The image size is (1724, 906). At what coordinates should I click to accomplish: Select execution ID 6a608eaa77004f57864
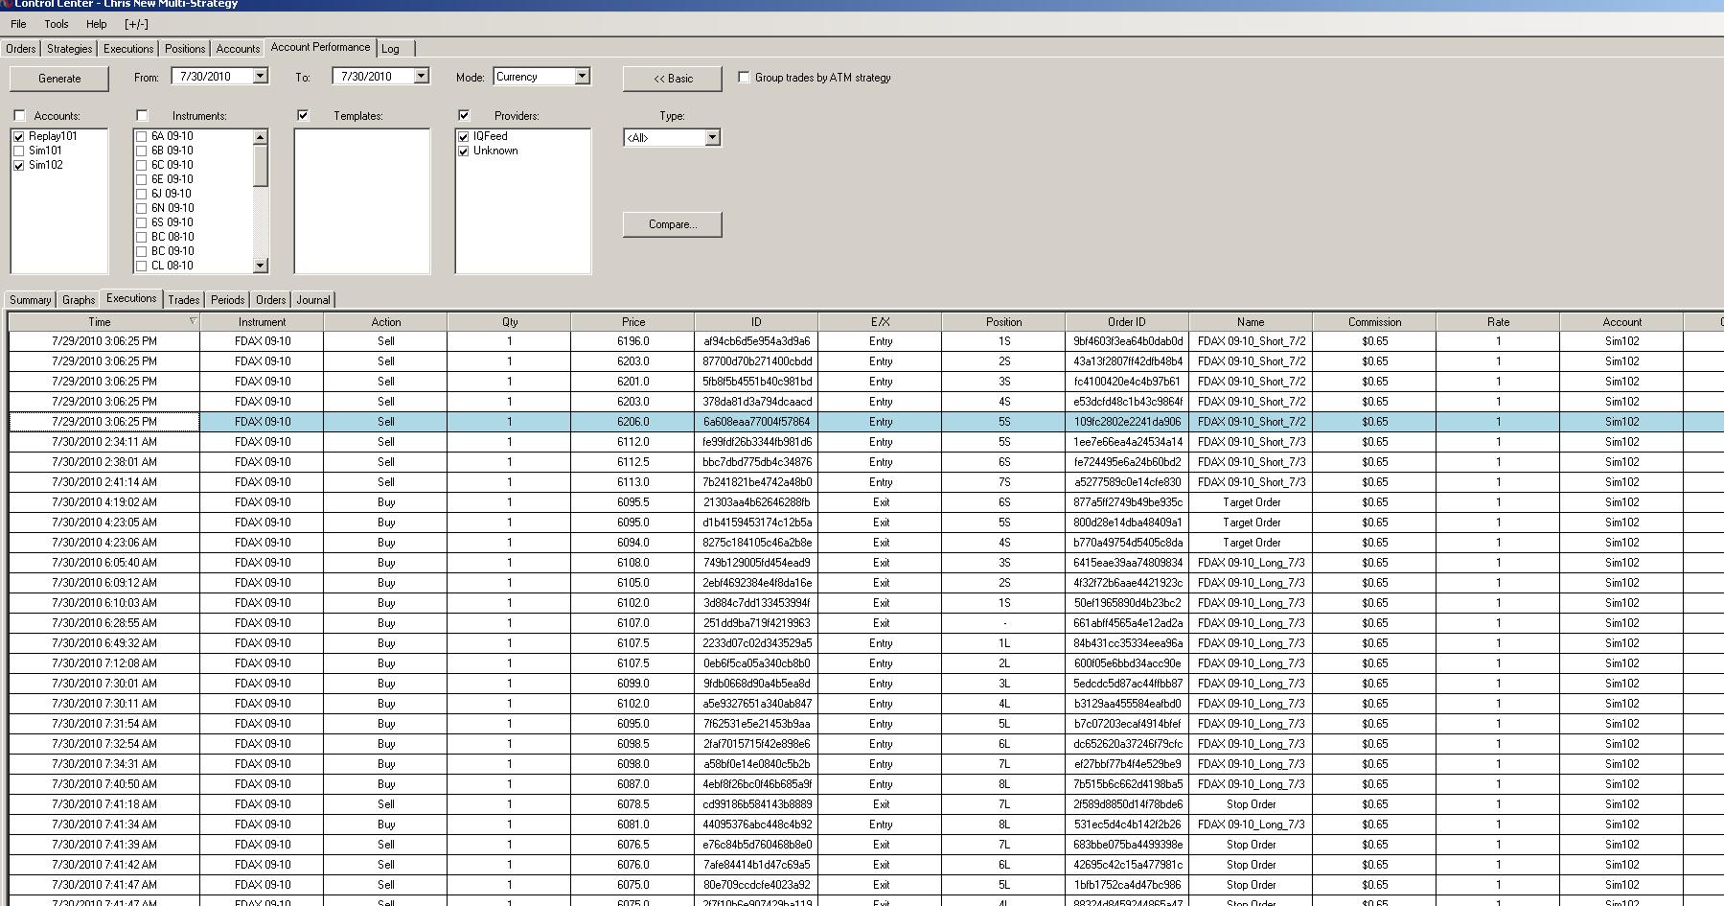(x=756, y=422)
